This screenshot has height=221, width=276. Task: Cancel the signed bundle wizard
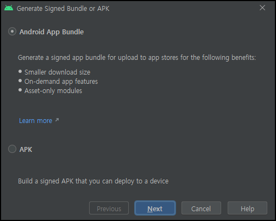click(201, 208)
